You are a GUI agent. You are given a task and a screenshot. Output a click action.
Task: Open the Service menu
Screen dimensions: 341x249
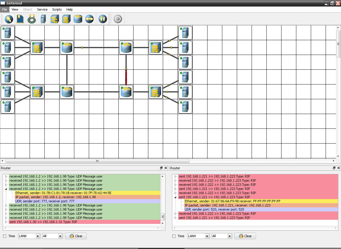coord(42,9)
